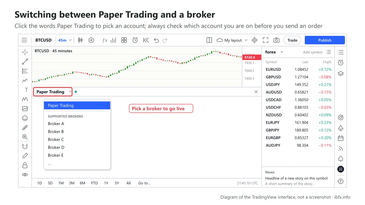Toggle lock all drawings

25,165
